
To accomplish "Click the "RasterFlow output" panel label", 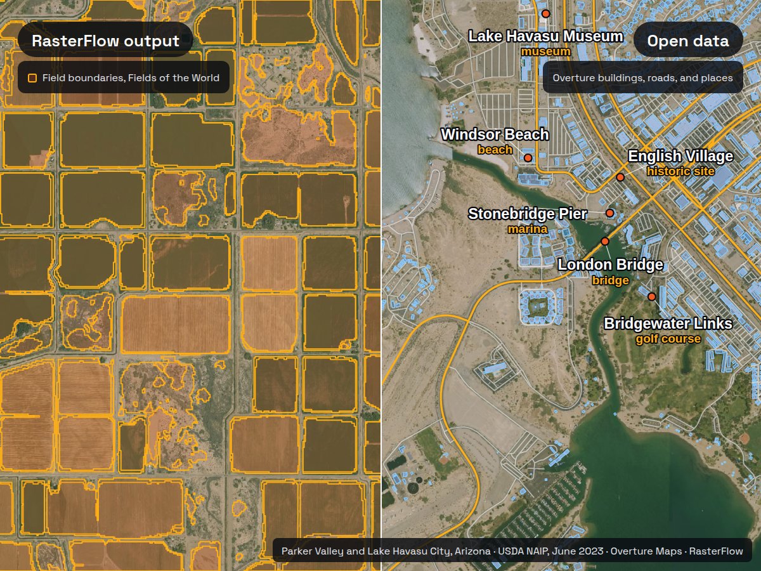I will 105,41.
